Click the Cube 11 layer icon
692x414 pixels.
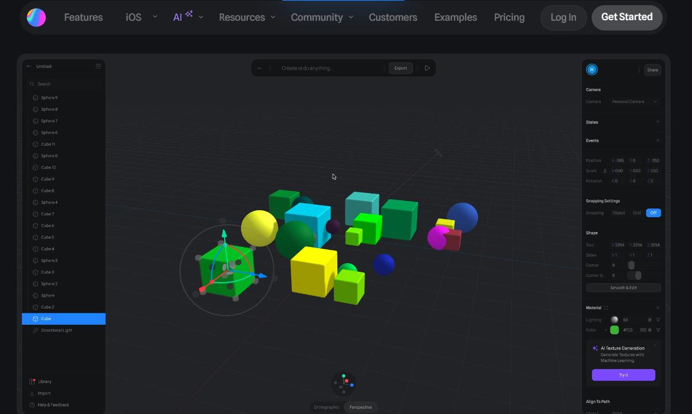click(x=35, y=145)
